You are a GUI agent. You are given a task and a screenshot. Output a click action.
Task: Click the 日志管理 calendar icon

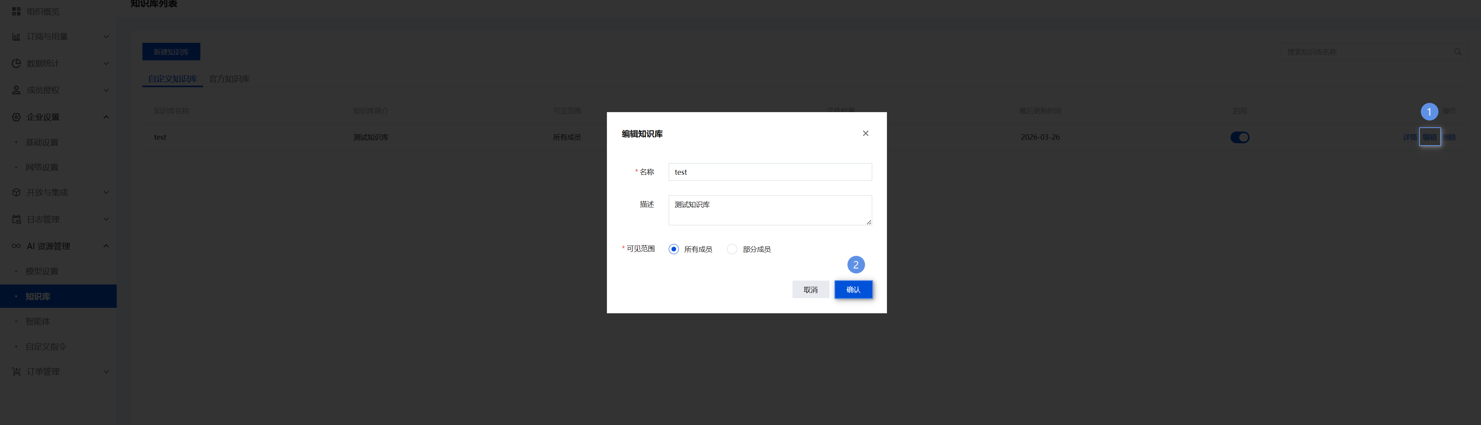(x=16, y=220)
